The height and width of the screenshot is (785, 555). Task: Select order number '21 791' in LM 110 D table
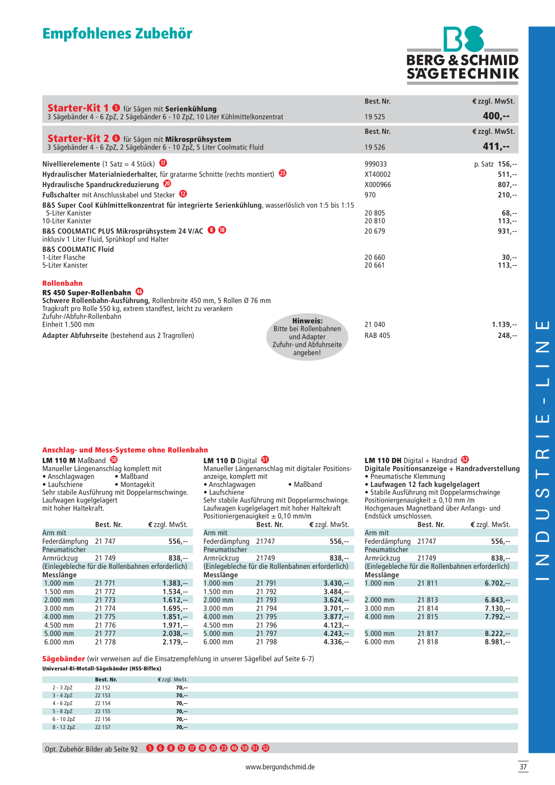[x=266, y=584]
